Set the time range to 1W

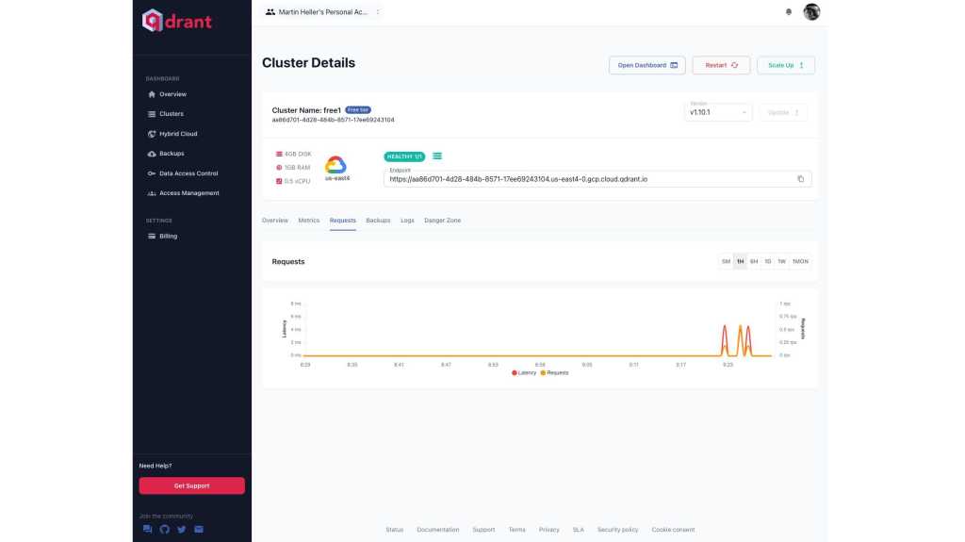point(781,261)
